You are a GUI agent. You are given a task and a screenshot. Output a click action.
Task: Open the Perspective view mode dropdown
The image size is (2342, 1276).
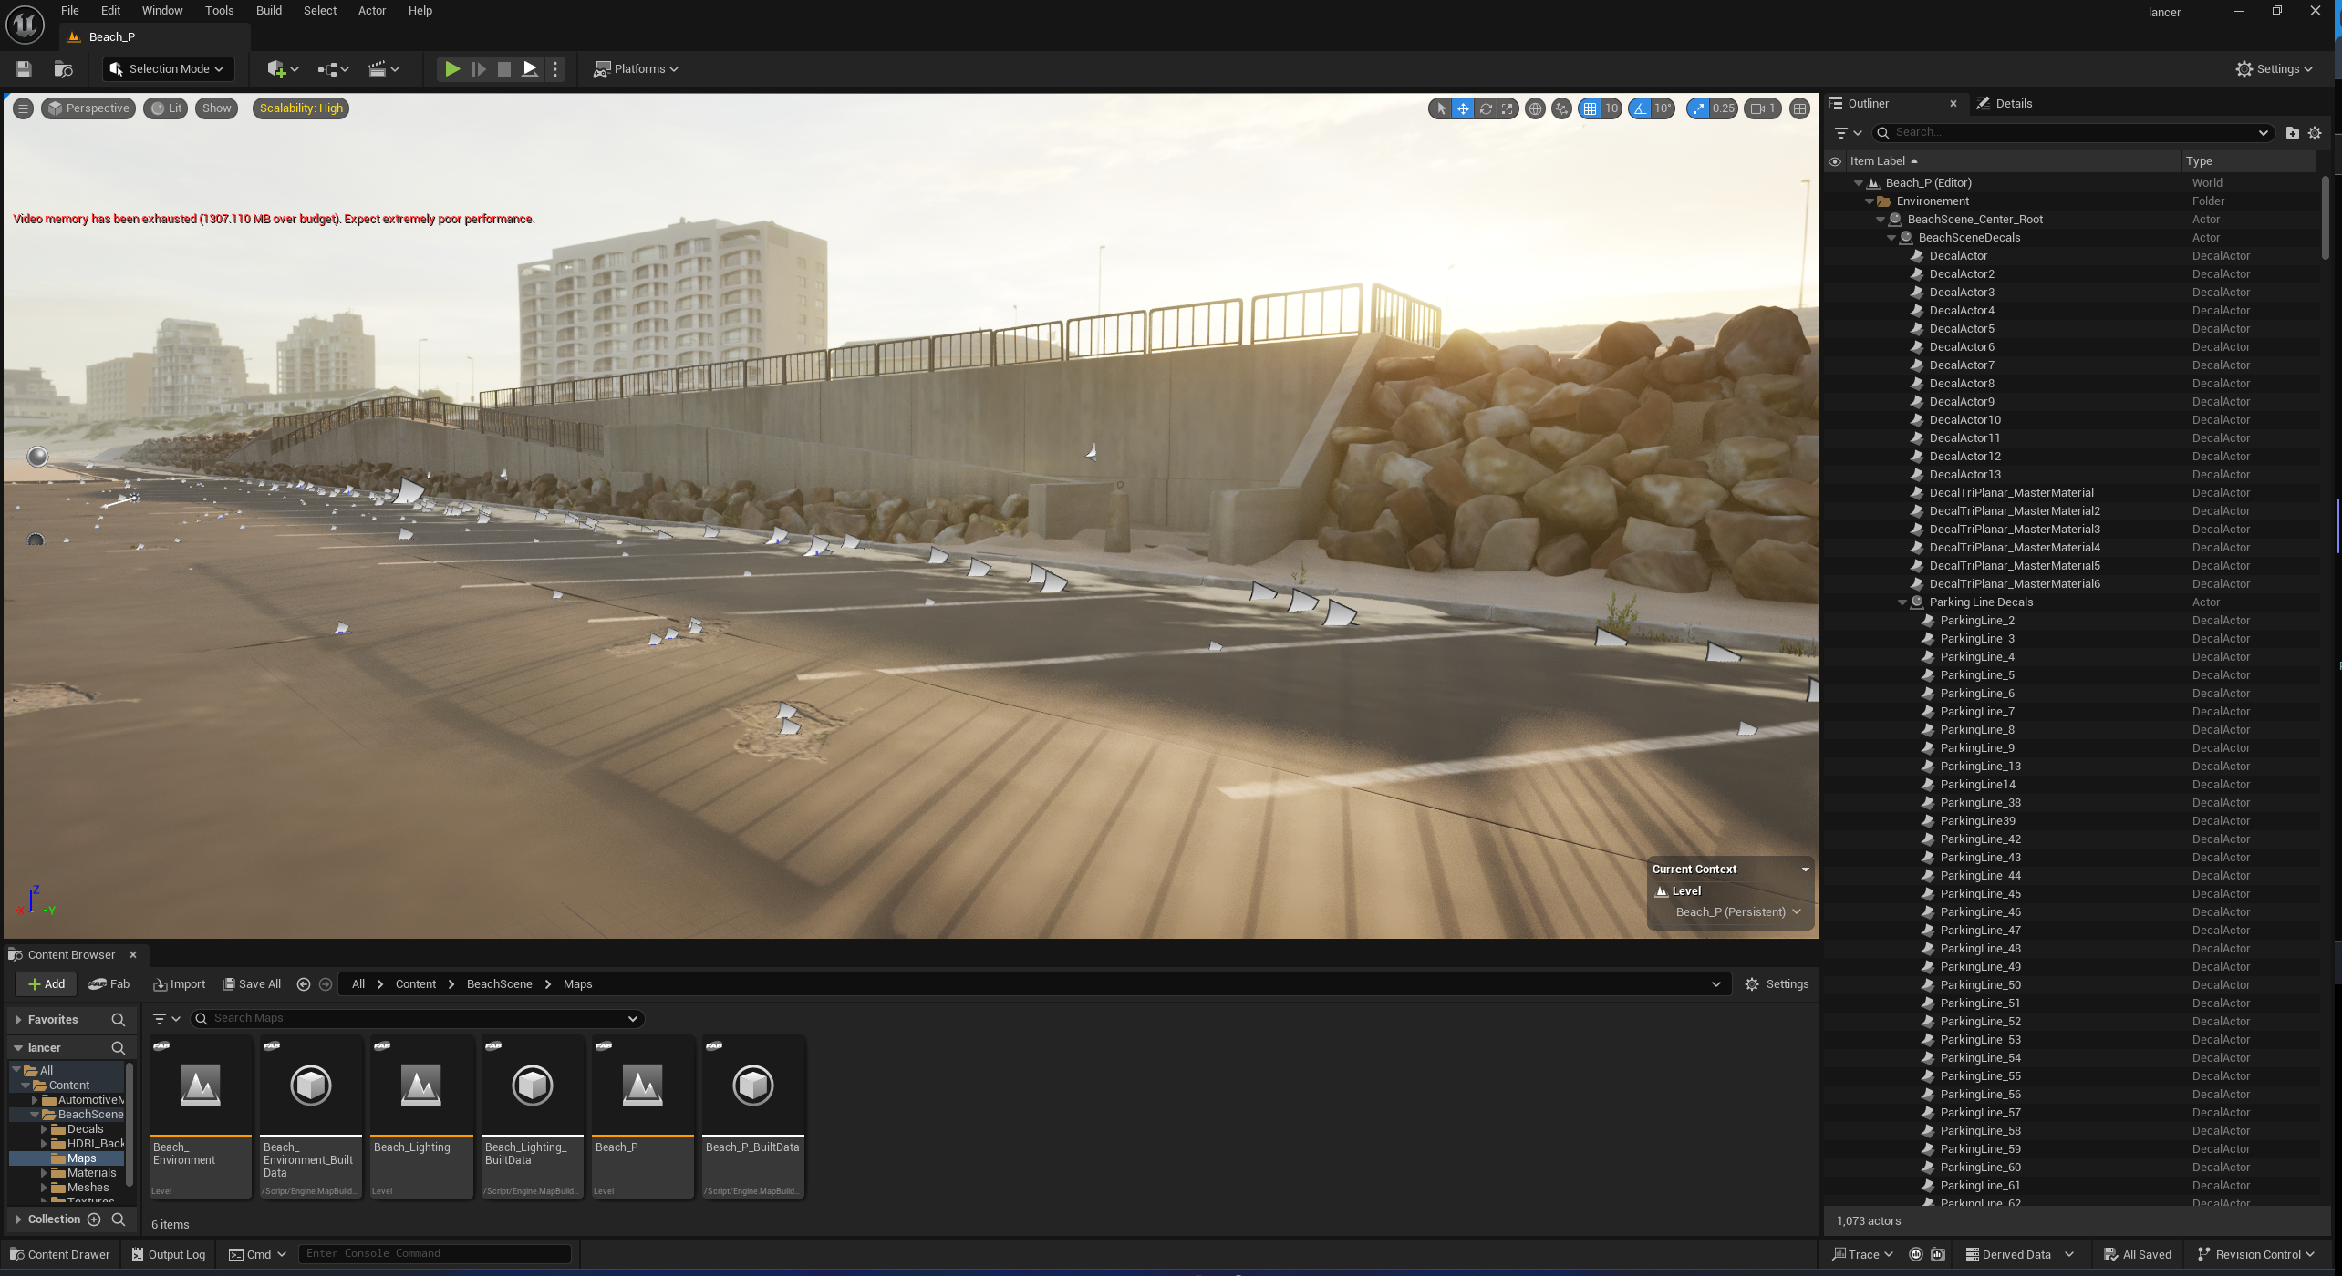(88, 108)
